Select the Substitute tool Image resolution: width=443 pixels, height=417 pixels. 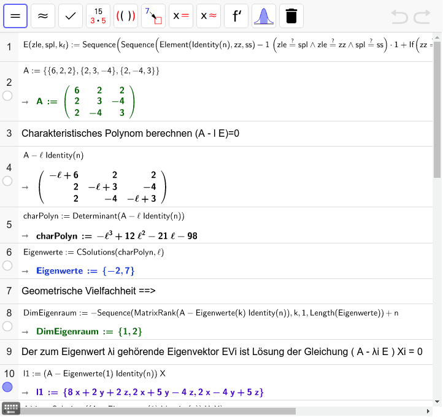tap(153, 16)
